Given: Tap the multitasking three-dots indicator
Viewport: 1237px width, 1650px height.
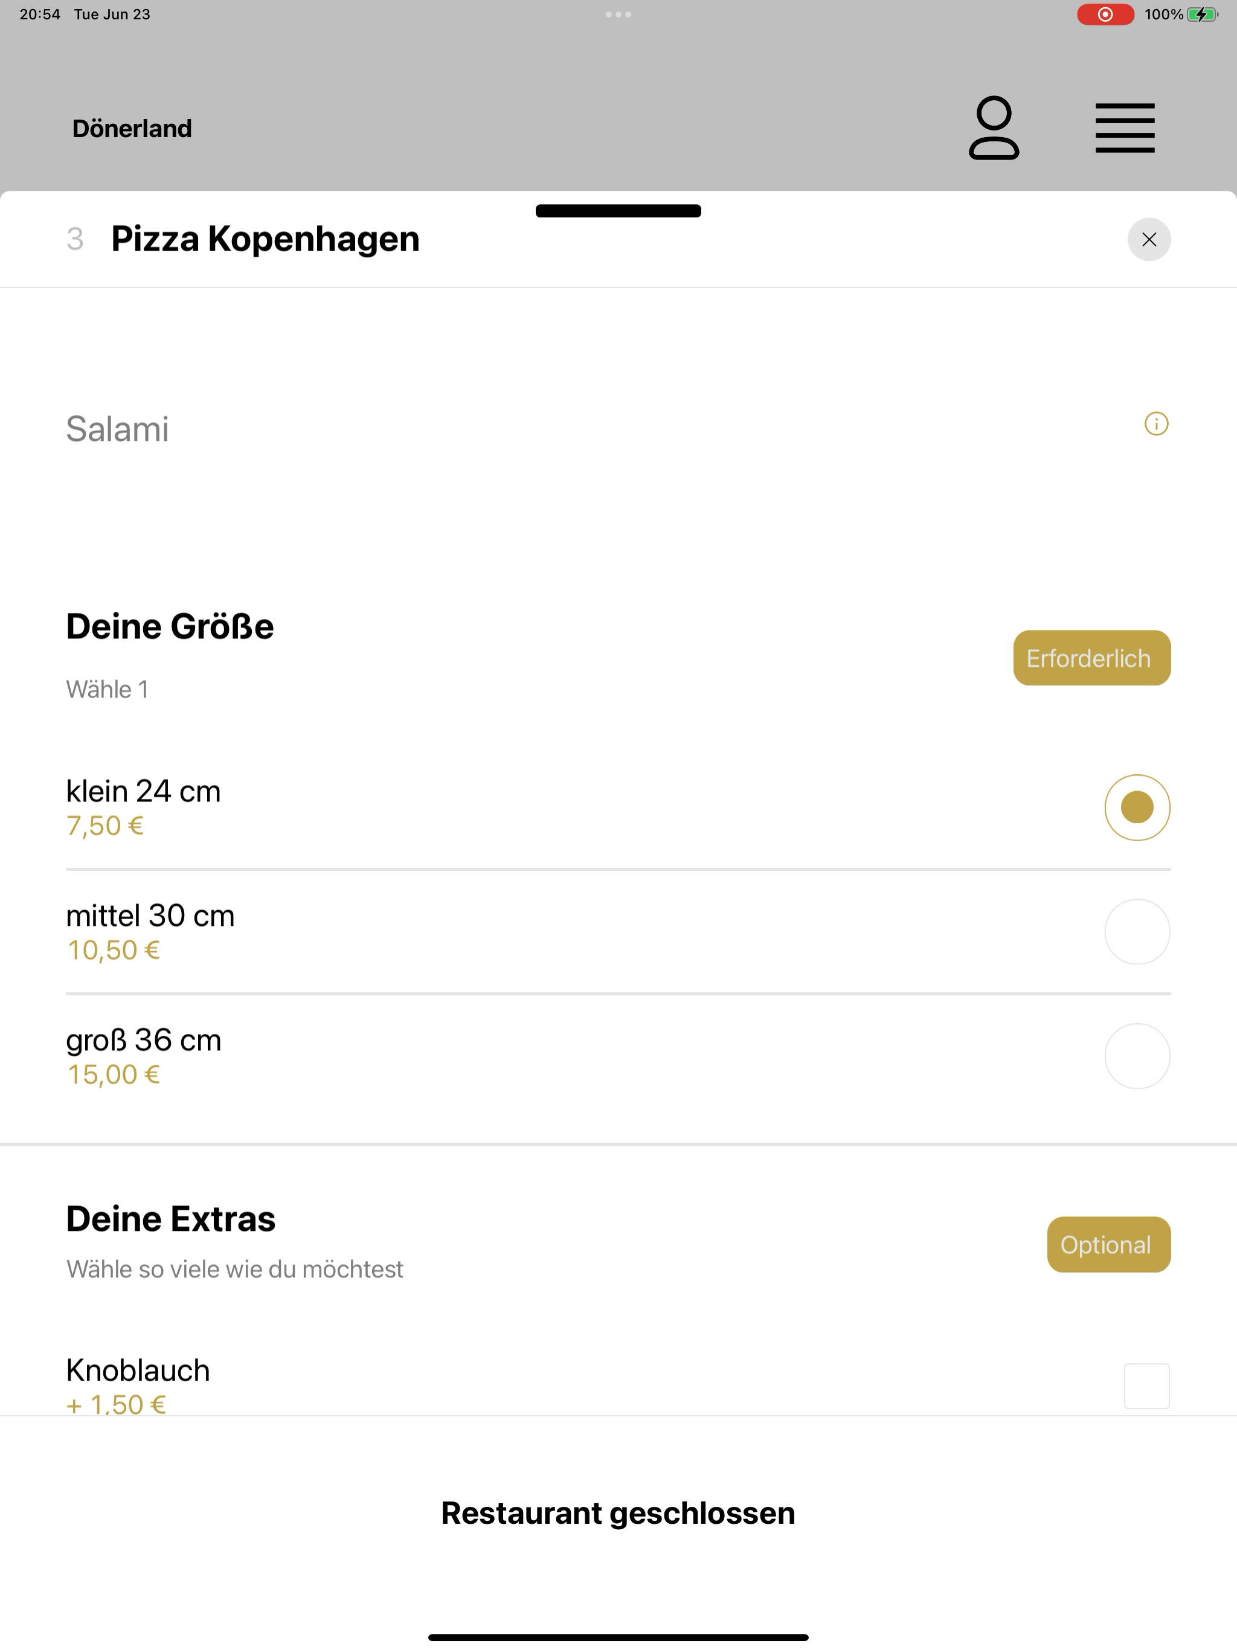Looking at the screenshot, I should point(618,14).
